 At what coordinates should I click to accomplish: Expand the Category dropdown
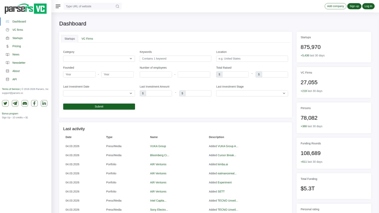(x=99, y=59)
